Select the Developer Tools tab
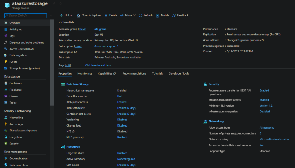 179,73
